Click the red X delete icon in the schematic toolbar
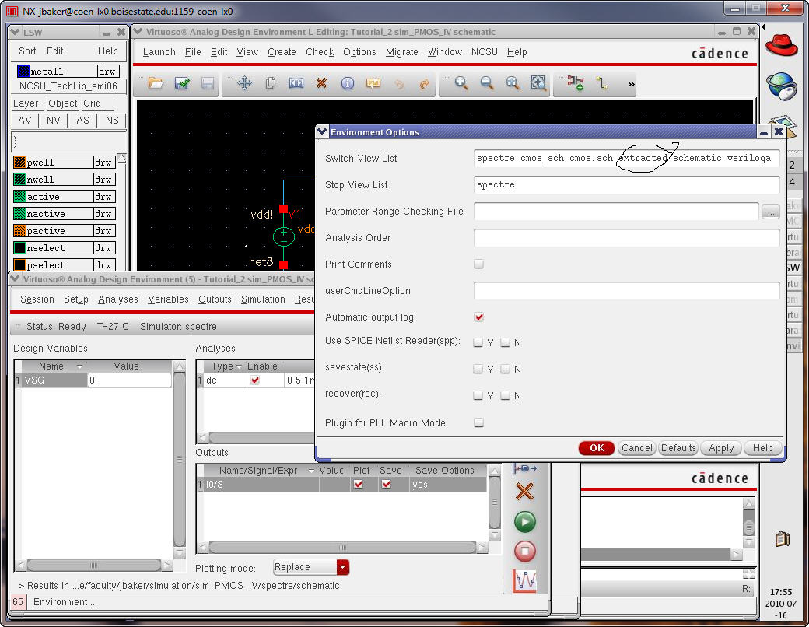The width and height of the screenshot is (809, 627). [x=321, y=83]
